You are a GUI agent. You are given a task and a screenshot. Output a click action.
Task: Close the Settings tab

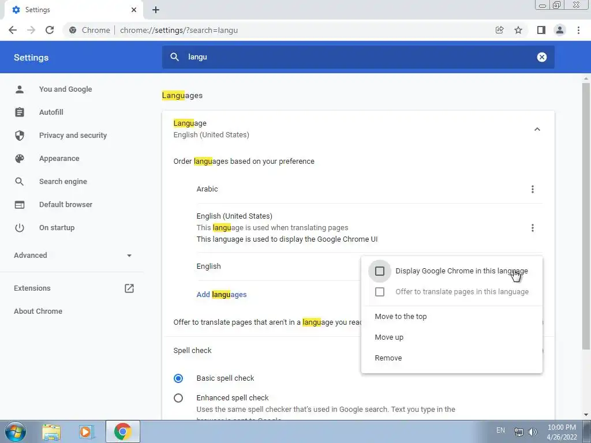click(x=134, y=10)
